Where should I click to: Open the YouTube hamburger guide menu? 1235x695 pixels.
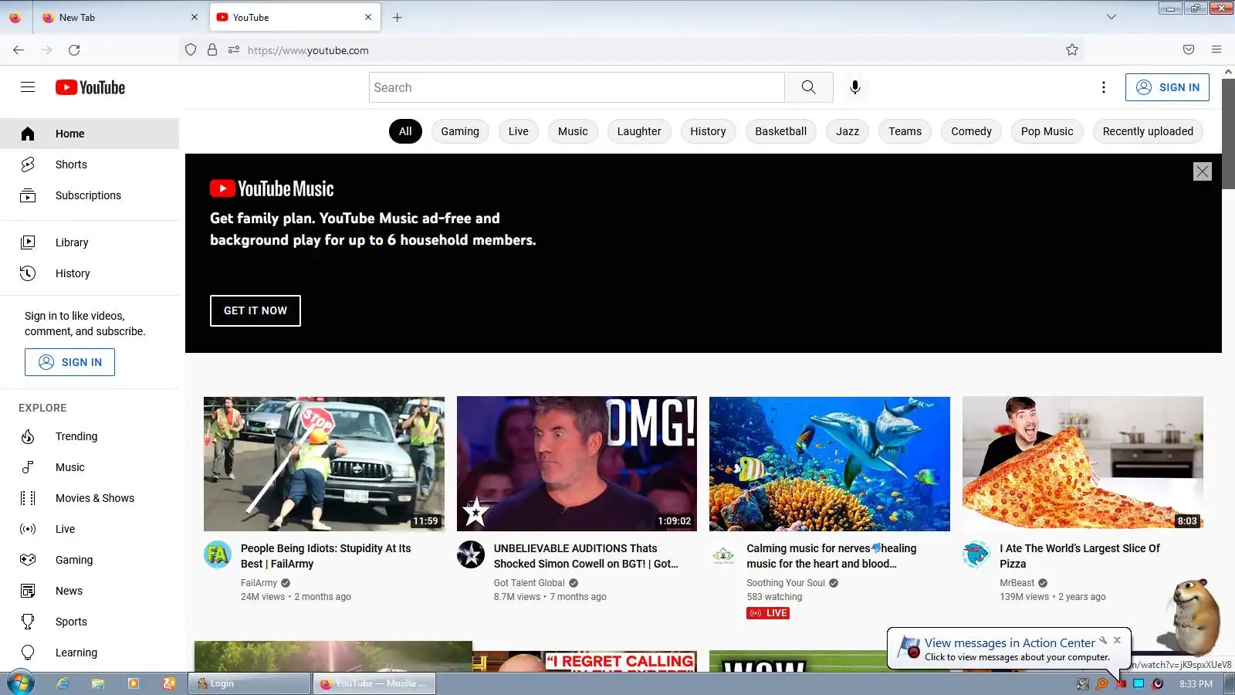pos(28,87)
